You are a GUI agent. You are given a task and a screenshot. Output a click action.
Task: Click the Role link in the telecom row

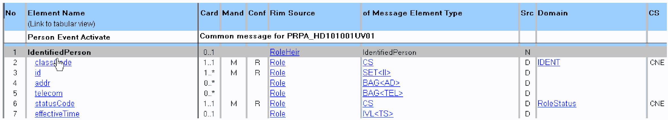277,93
